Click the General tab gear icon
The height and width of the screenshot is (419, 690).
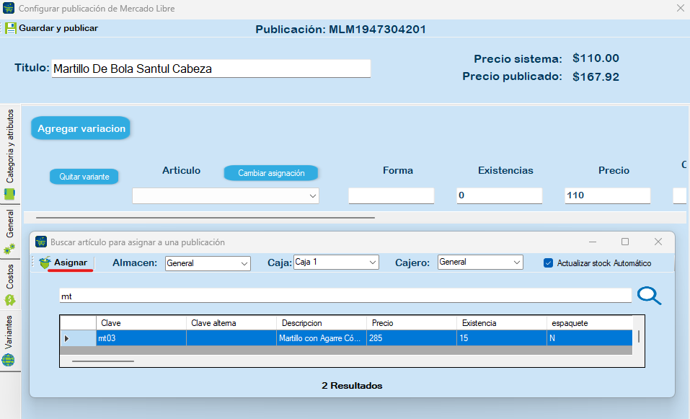pyautogui.click(x=9, y=249)
